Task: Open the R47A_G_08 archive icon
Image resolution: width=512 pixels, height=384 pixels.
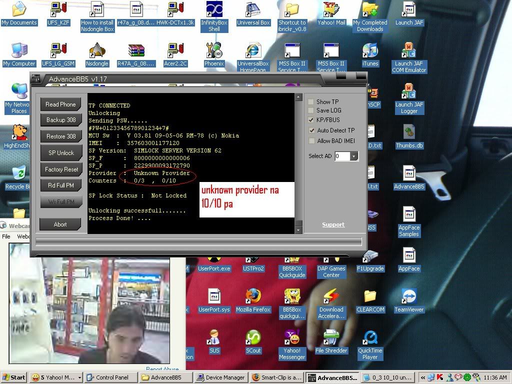Action: [x=136, y=55]
